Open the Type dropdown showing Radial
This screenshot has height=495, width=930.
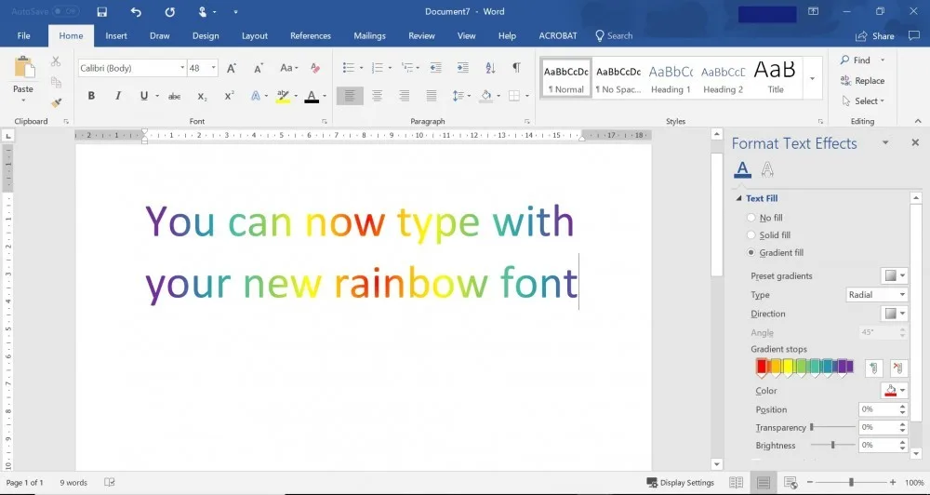[877, 295]
